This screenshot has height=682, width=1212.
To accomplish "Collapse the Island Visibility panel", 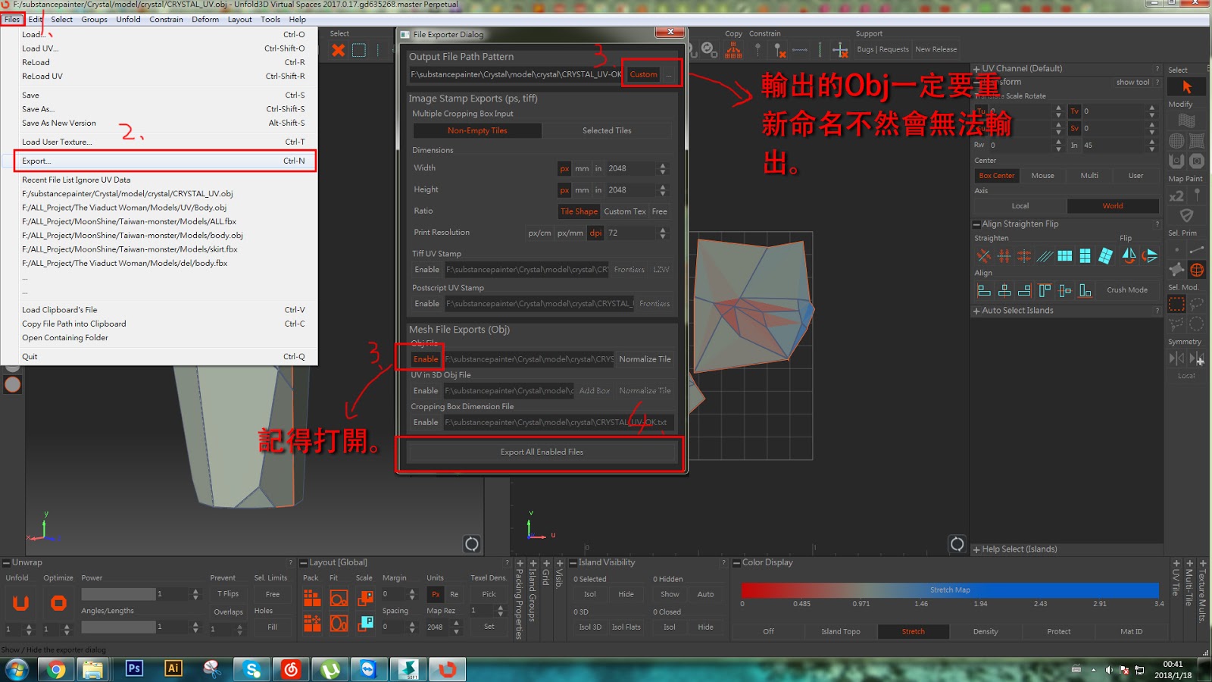I will click(x=573, y=563).
